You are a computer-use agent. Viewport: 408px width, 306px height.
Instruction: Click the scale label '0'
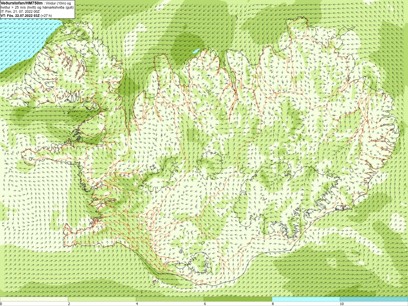point(1,304)
